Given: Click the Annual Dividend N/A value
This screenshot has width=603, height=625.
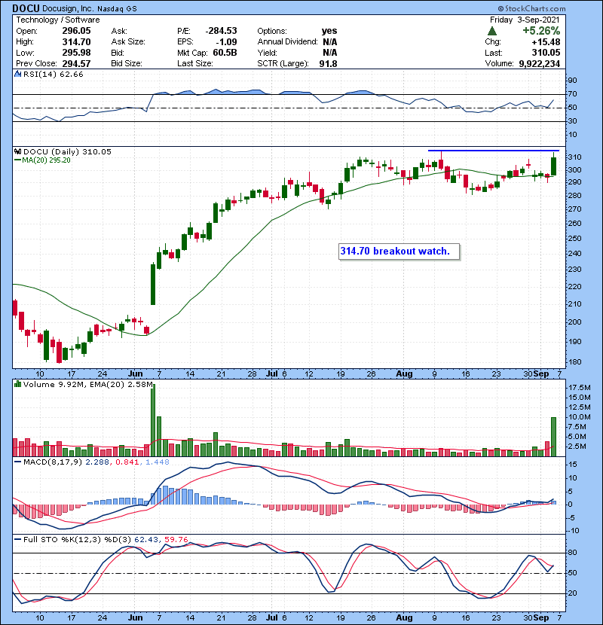Looking at the screenshot, I should point(329,42).
